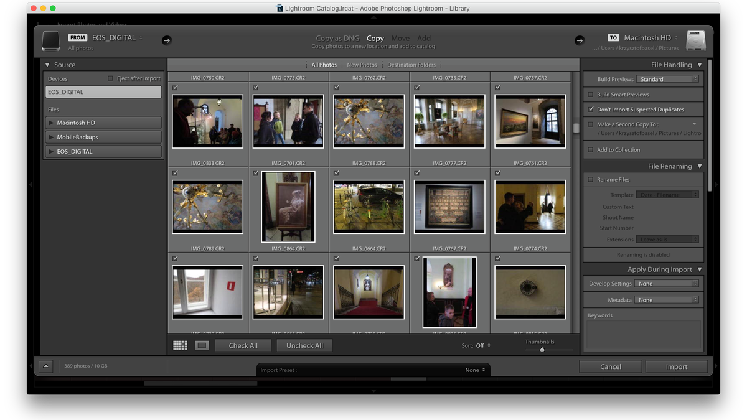Expand the Macintosh HD source entry
This screenshot has height=420, width=747.
click(51, 123)
